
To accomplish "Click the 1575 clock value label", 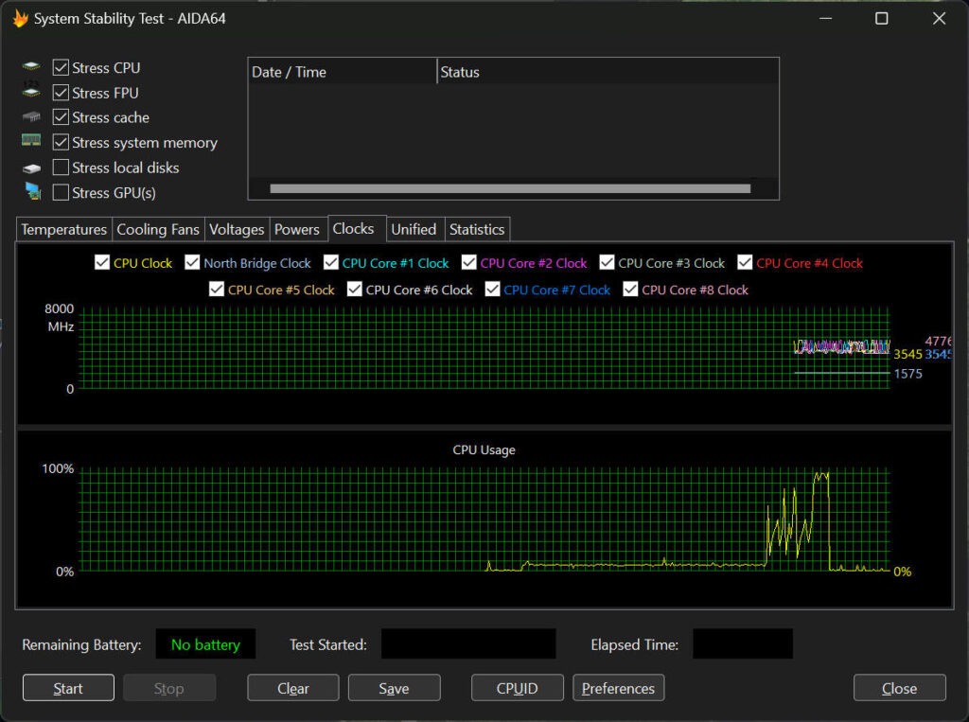I will coord(907,374).
